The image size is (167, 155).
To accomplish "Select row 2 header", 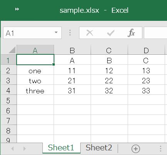I will (8, 70).
